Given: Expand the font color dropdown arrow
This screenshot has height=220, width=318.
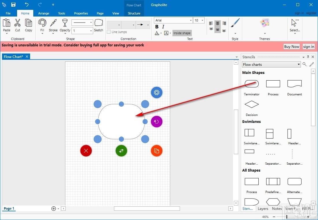Looking at the screenshot, I should (161, 33).
